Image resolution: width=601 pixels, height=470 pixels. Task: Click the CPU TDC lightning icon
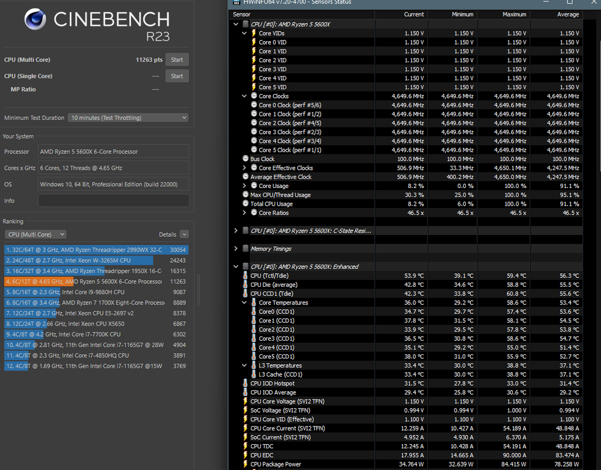tap(246, 446)
